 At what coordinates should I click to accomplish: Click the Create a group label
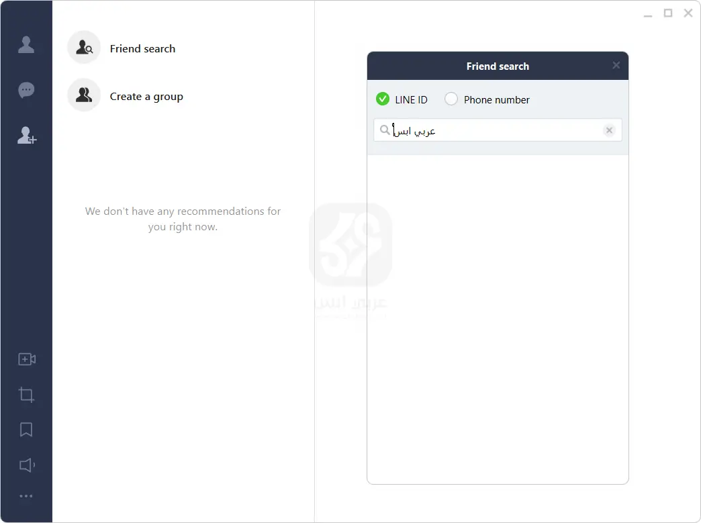tap(146, 97)
